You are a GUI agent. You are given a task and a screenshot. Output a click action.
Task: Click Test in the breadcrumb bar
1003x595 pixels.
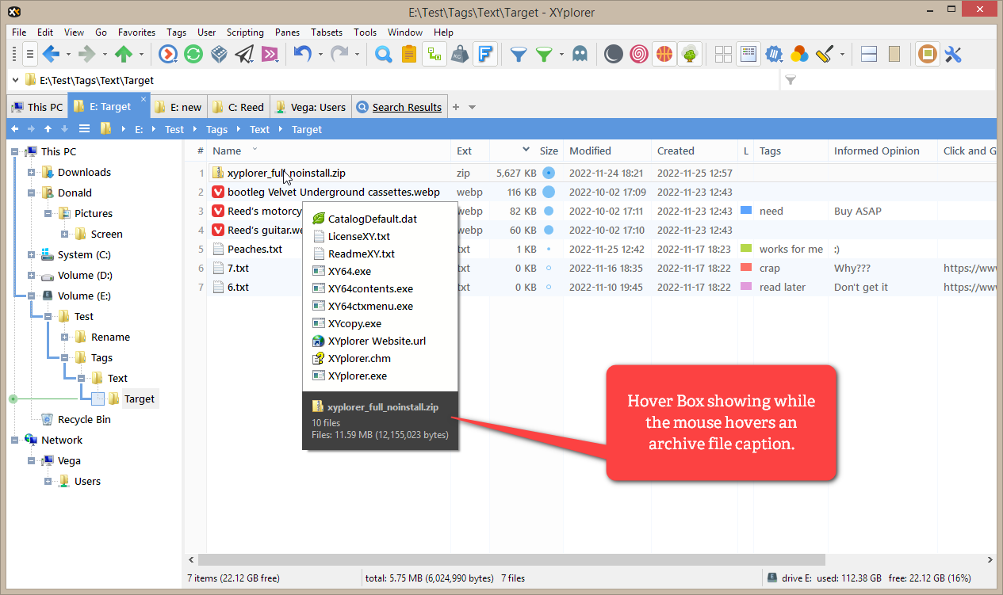(x=174, y=129)
